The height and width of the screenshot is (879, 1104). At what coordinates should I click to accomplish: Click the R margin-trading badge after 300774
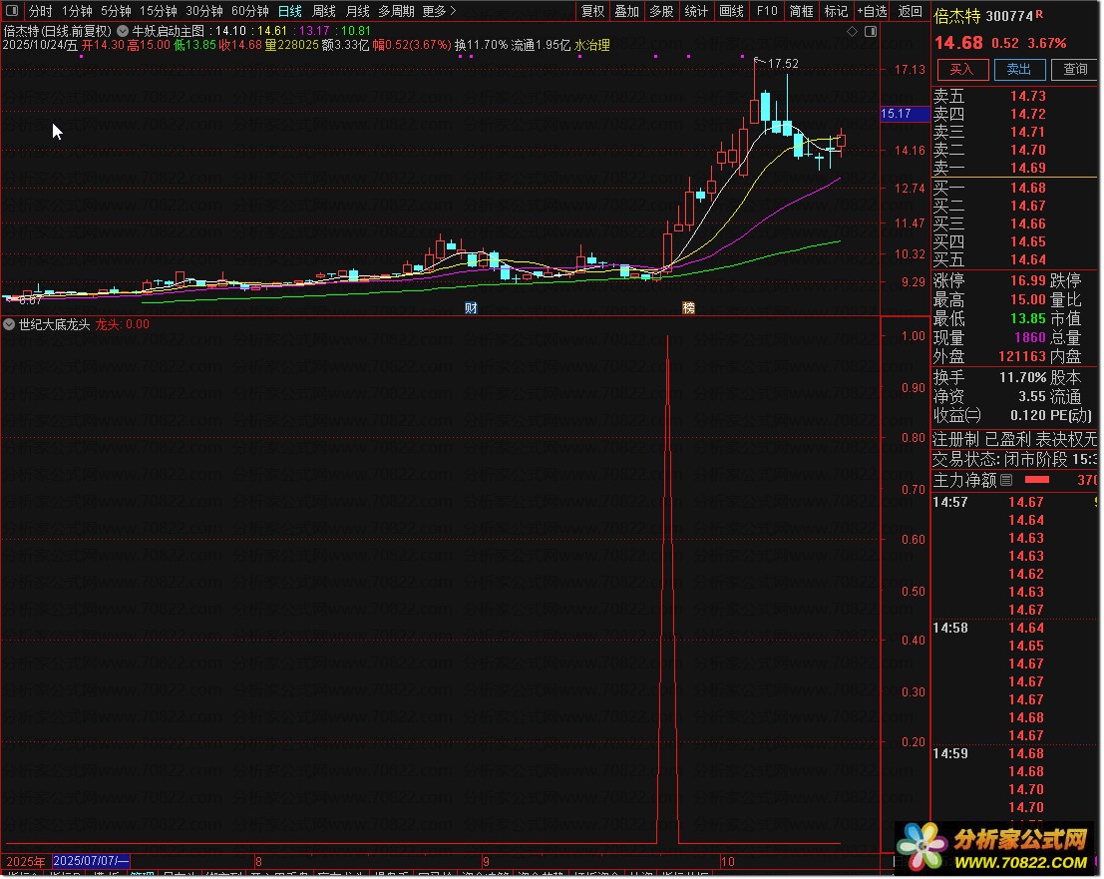(1040, 14)
